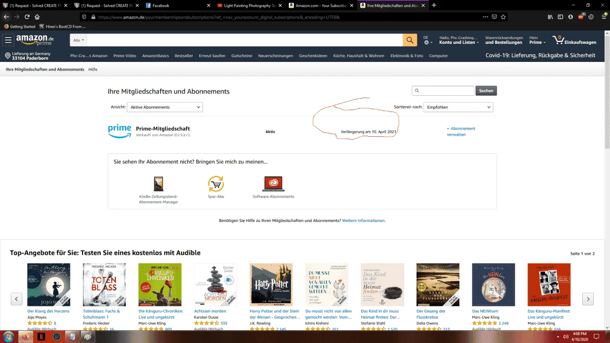Open Hiren's BootCD bookmark
Image resolution: width=610 pixels, height=343 pixels.
[x=62, y=27]
